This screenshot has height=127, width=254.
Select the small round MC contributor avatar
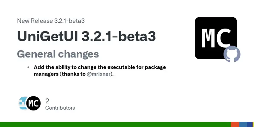(x=34, y=103)
